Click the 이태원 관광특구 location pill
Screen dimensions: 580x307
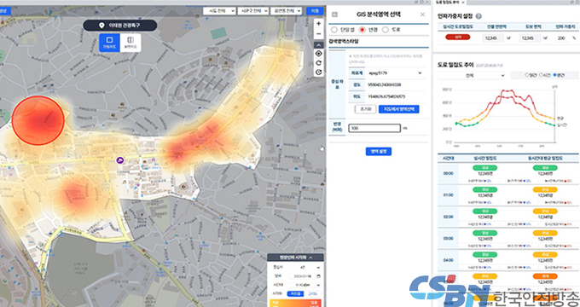coord(120,26)
